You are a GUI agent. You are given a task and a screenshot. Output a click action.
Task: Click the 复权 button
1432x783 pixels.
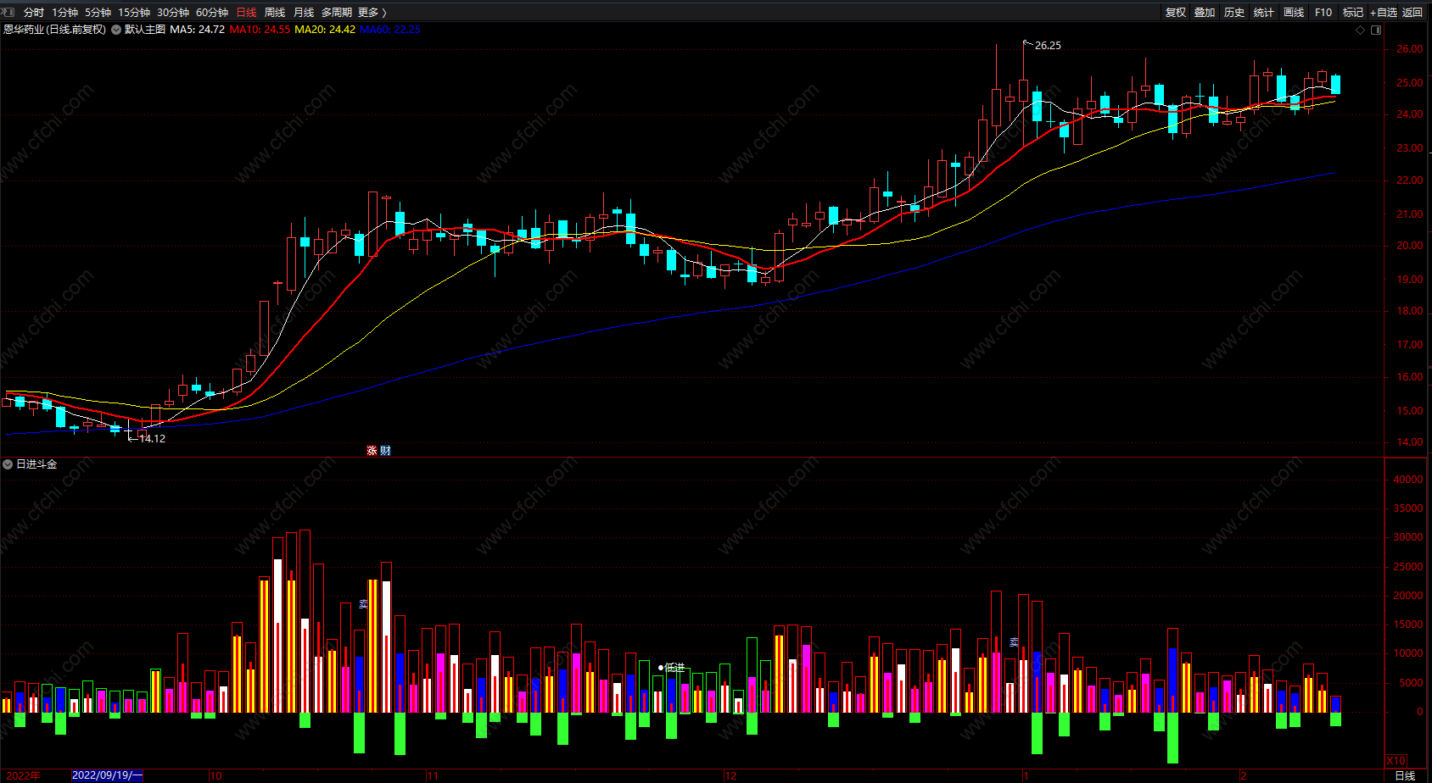click(x=1176, y=12)
